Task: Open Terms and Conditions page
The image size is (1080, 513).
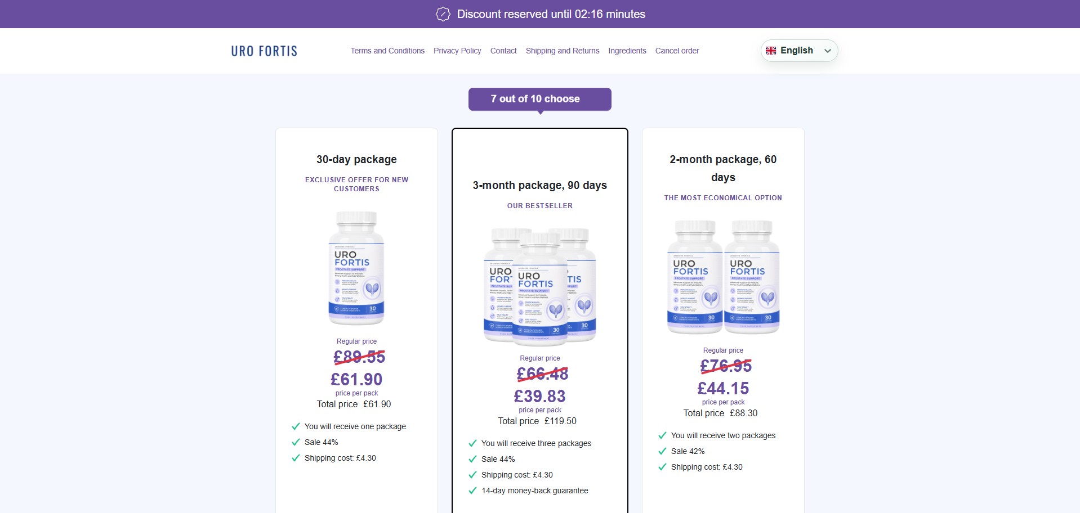Action: point(387,51)
